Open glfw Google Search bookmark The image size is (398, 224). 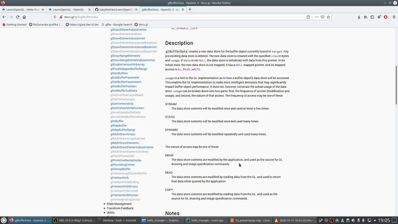(x=117, y=25)
